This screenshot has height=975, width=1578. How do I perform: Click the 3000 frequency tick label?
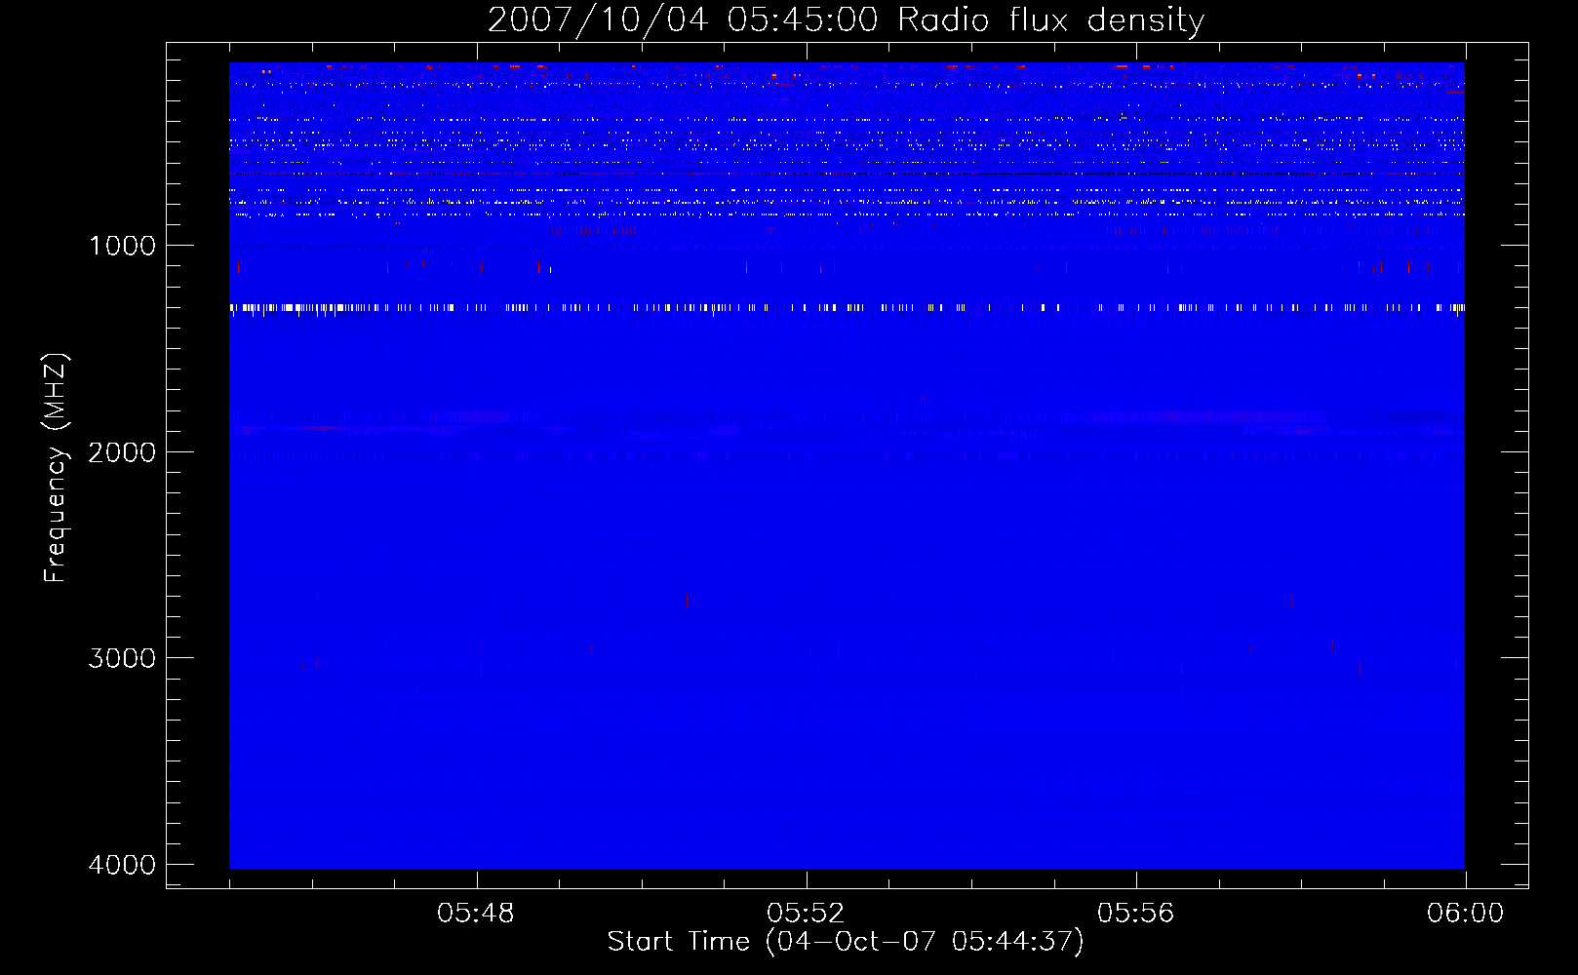[122, 658]
